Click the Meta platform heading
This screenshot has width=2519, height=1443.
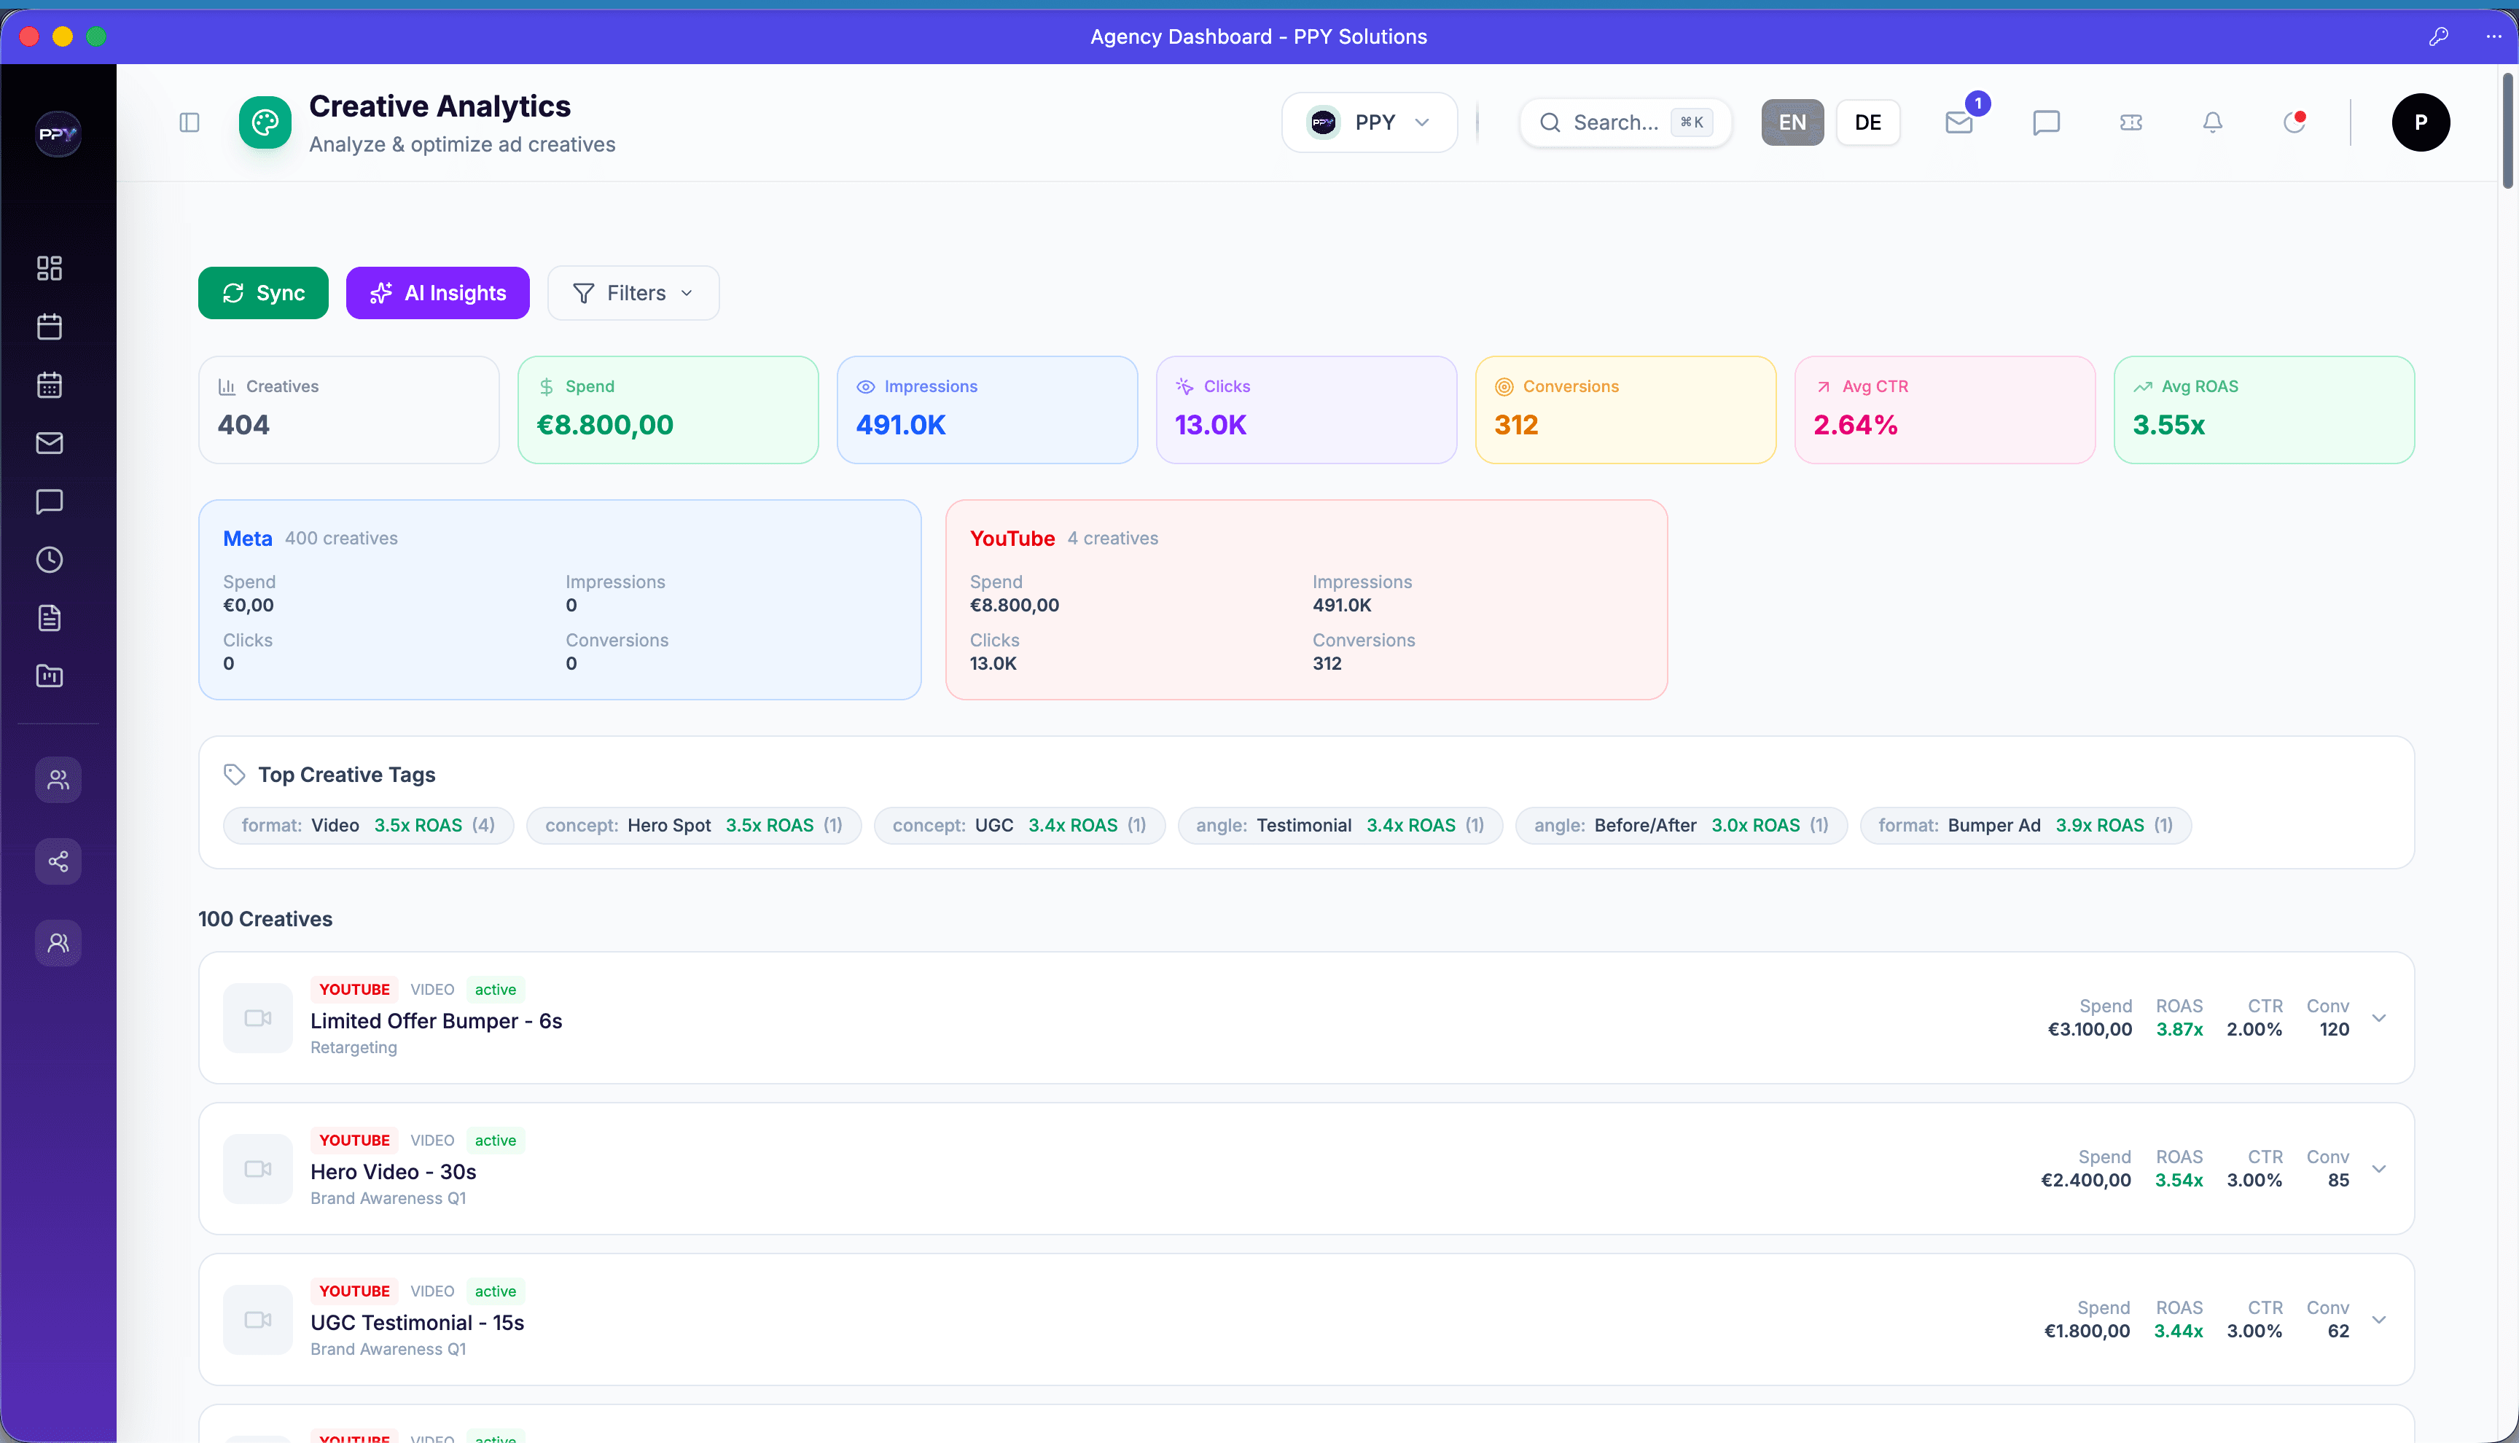coord(248,538)
